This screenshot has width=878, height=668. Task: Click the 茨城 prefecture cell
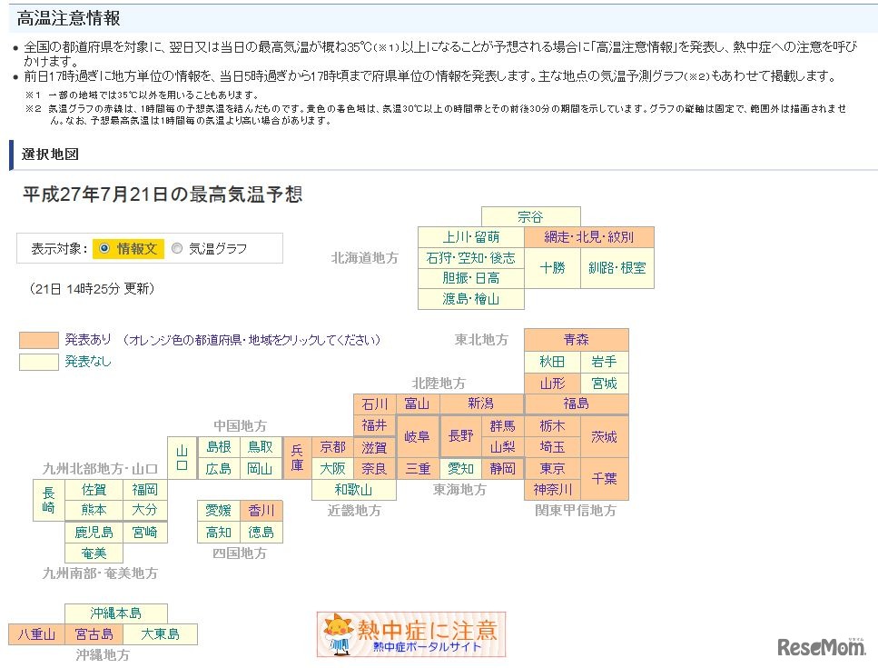point(604,437)
